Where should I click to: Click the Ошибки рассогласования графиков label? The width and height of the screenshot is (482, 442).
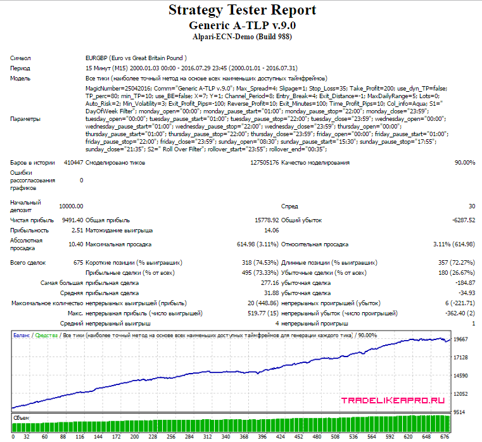[32, 180]
